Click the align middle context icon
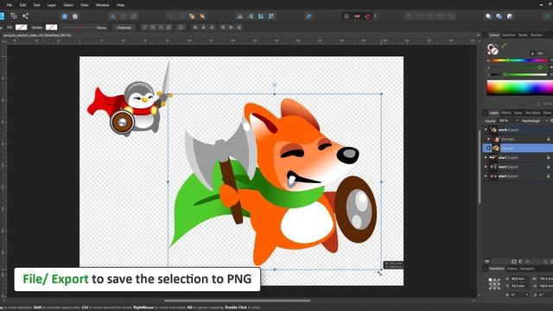 231,27
